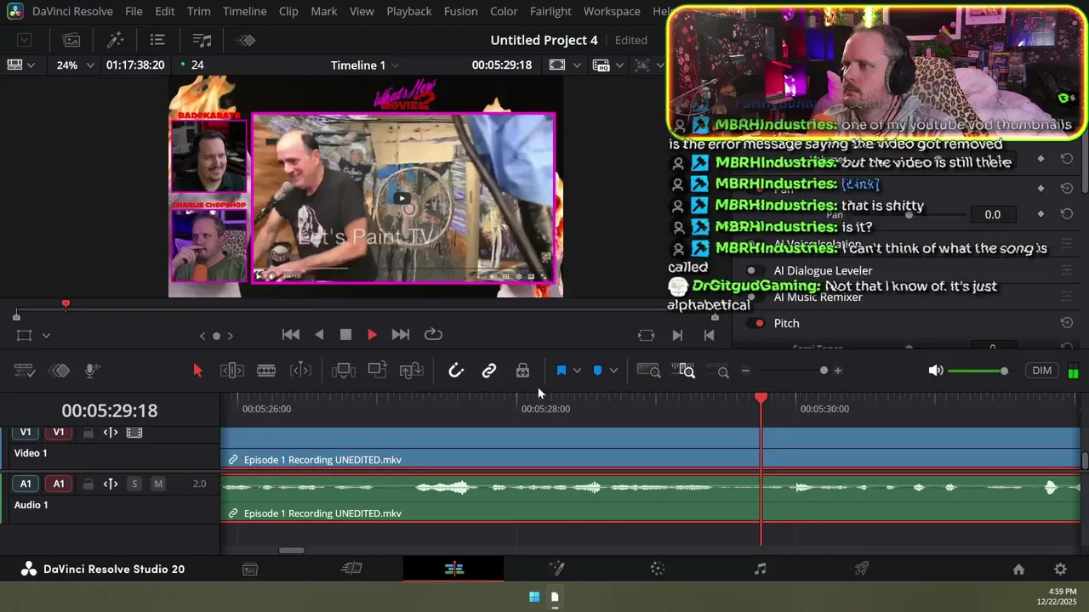This screenshot has height=612, width=1089.
Task: Open the Fusion page icon
Action: [556, 569]
